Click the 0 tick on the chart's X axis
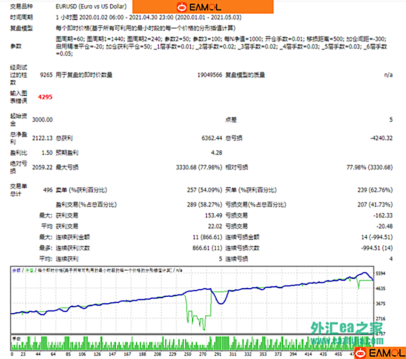This screenshot has height=359, width=406. 11,354
